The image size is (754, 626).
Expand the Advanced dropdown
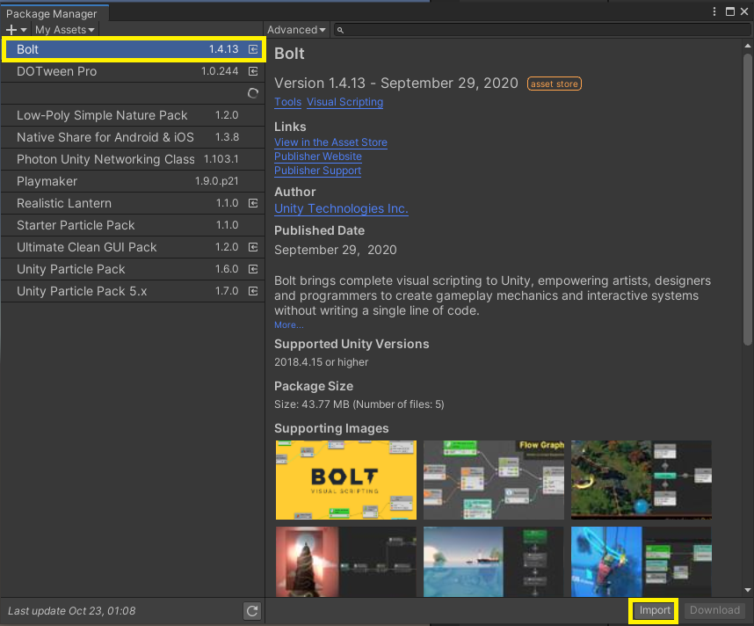tap(296, 30)
